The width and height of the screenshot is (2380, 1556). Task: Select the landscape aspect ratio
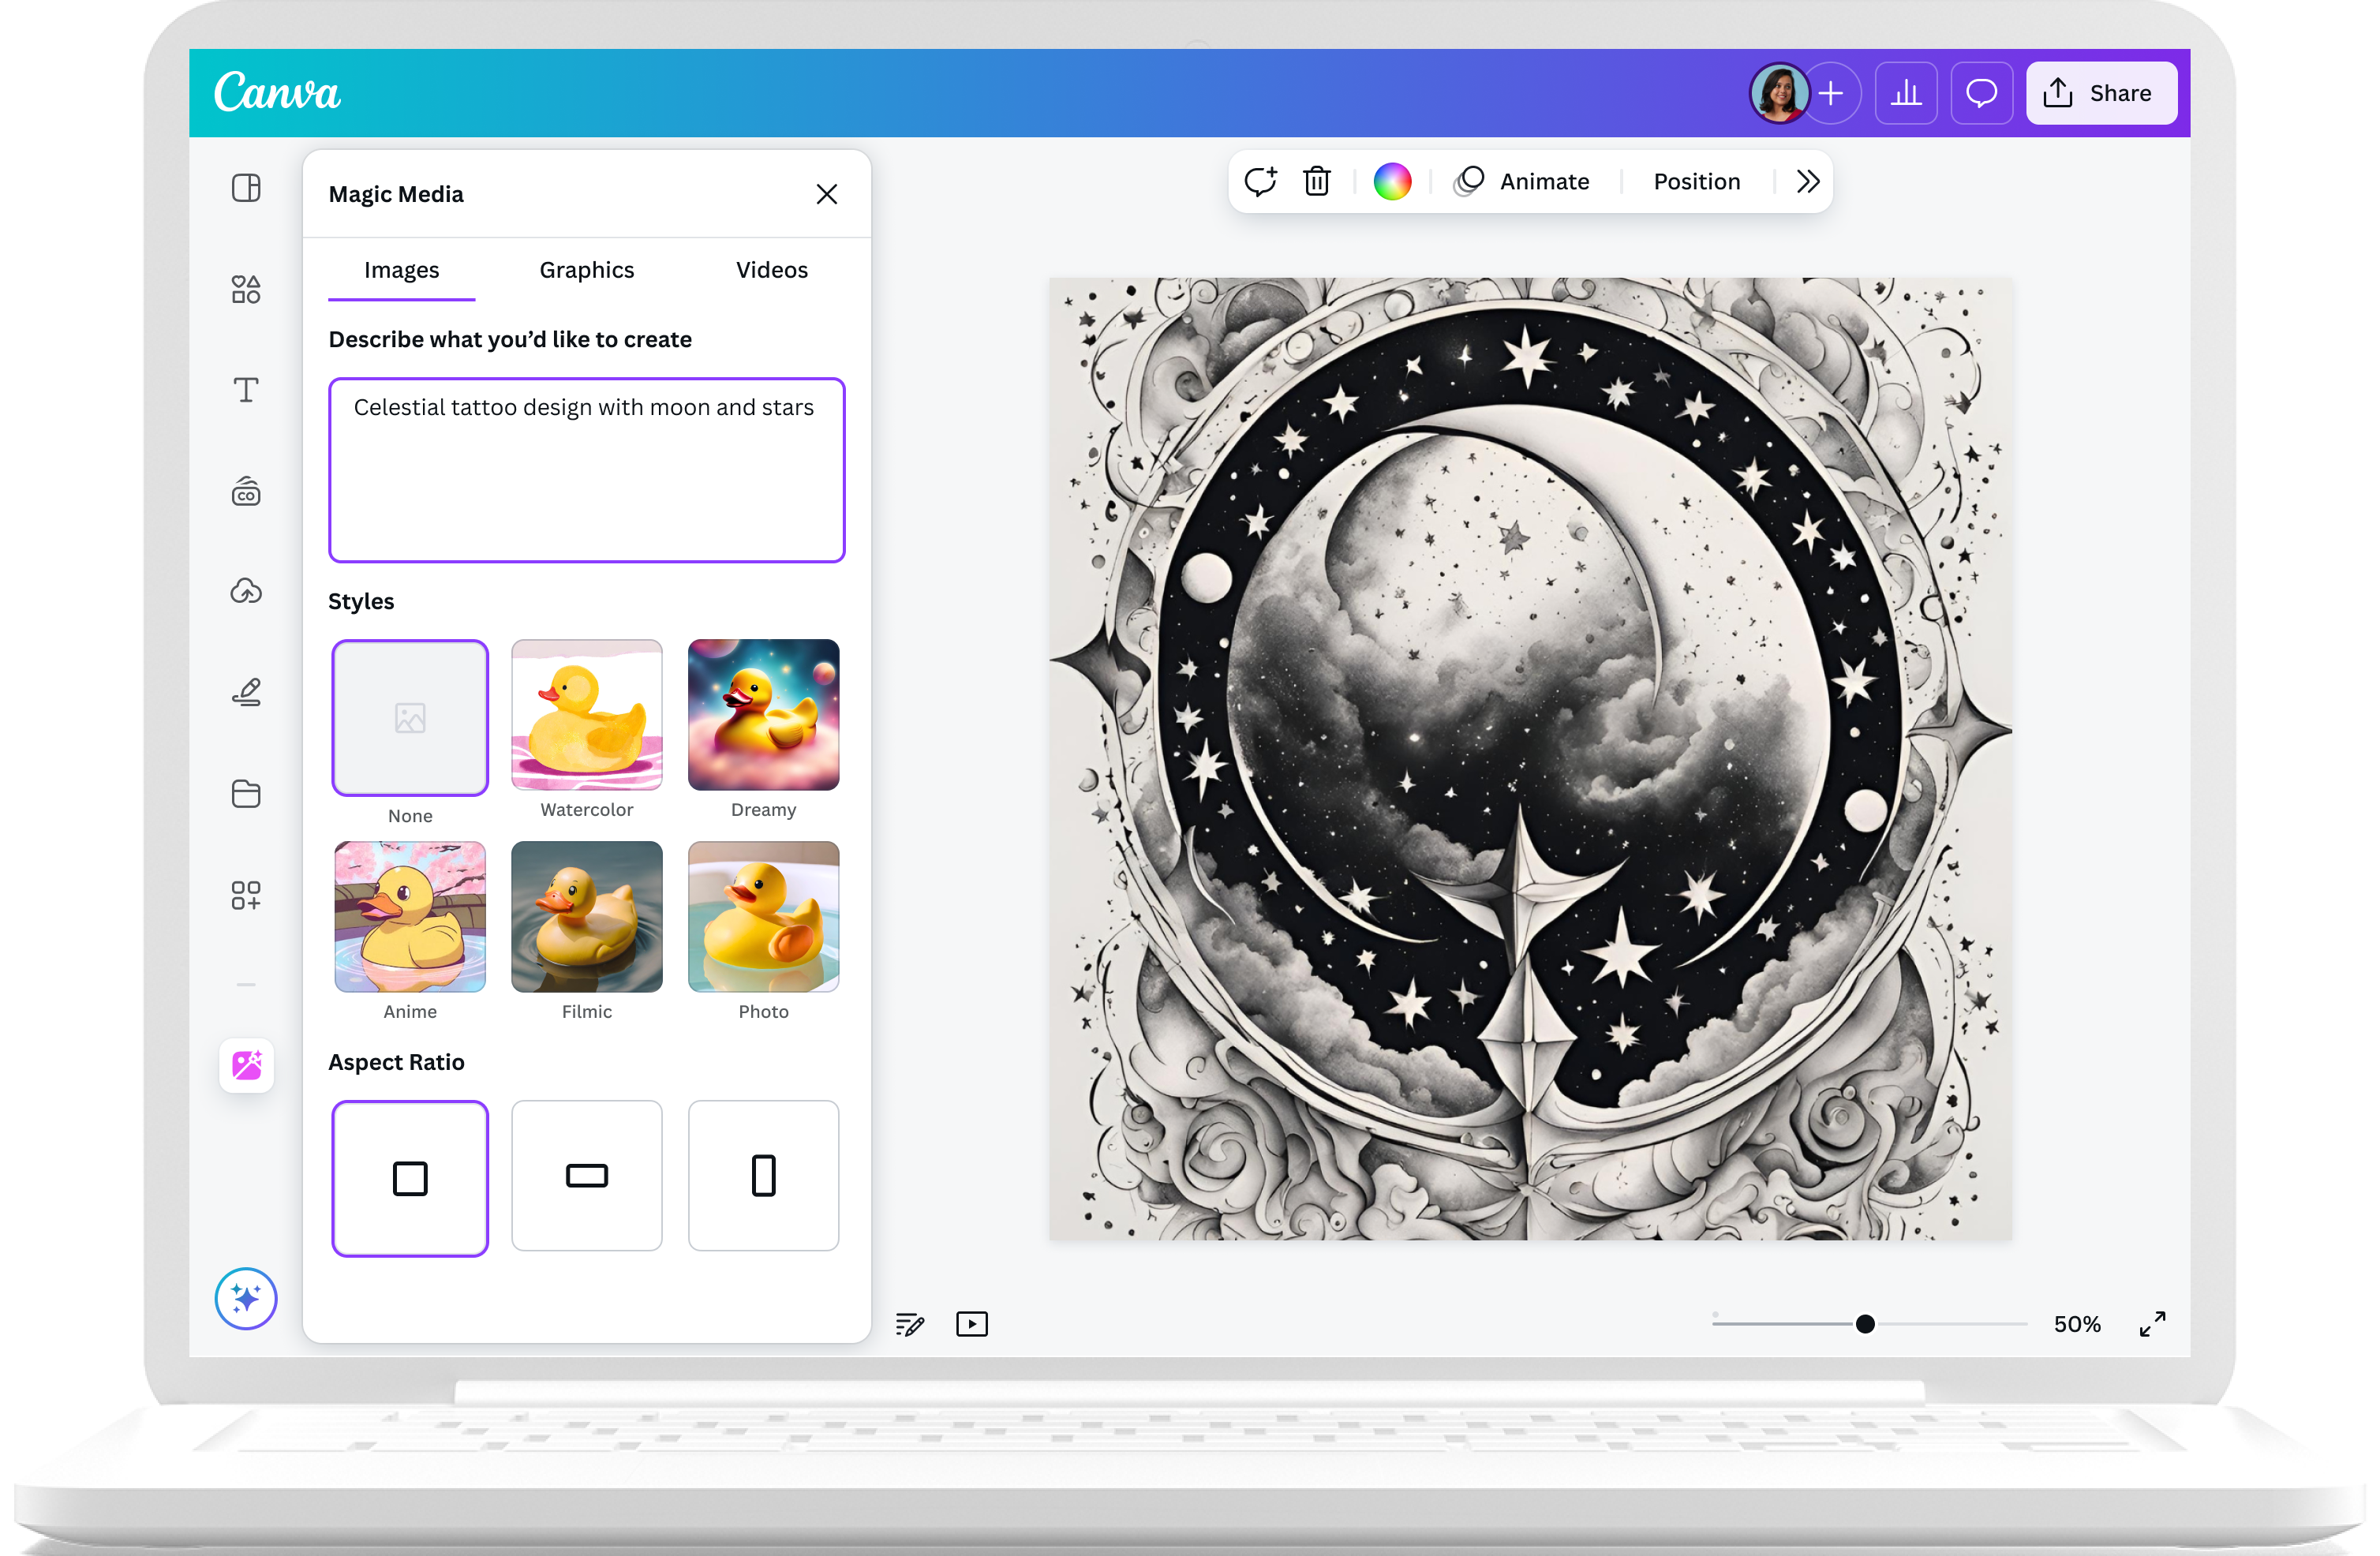(x=587, y=1176)
